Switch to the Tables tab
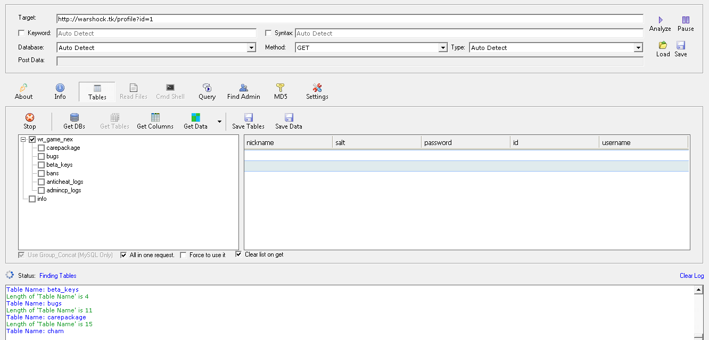Image resolution: width=709 pixels, height=340 pixels. [97, 91]
